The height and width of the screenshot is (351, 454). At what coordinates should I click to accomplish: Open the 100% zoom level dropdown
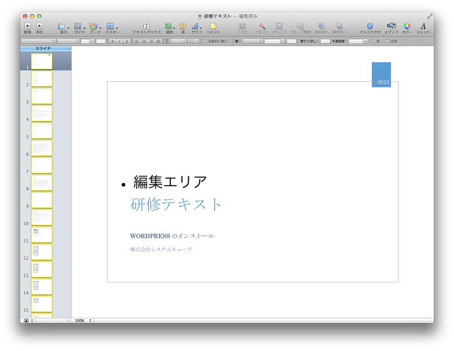[83, 320]
